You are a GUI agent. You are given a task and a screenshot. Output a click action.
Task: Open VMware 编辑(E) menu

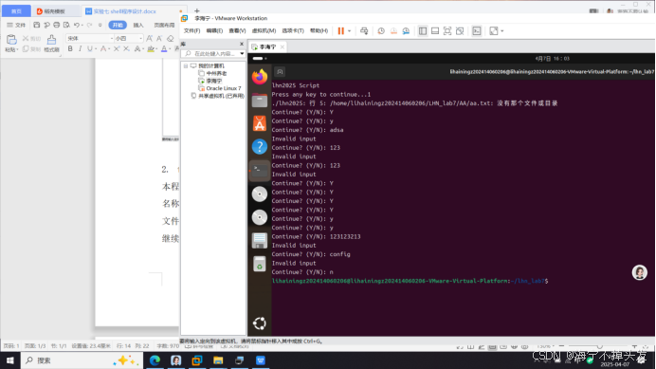pyautogui.click(x=214, y=31)
